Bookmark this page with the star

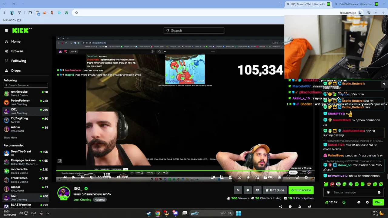(77, 13)
